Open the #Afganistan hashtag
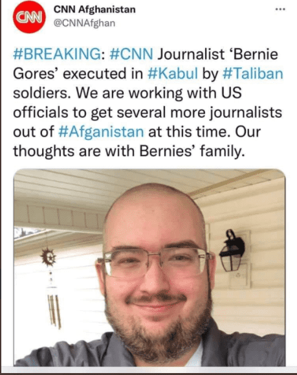This screenshot has height=375, width=297. tap(101, 131)
